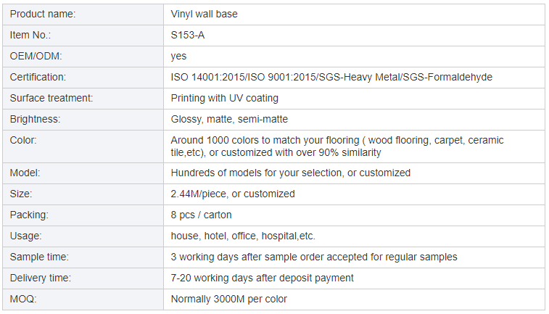549x314 pixels.
Task: Click the "Item No.:" label
Action: click(30, 35)
